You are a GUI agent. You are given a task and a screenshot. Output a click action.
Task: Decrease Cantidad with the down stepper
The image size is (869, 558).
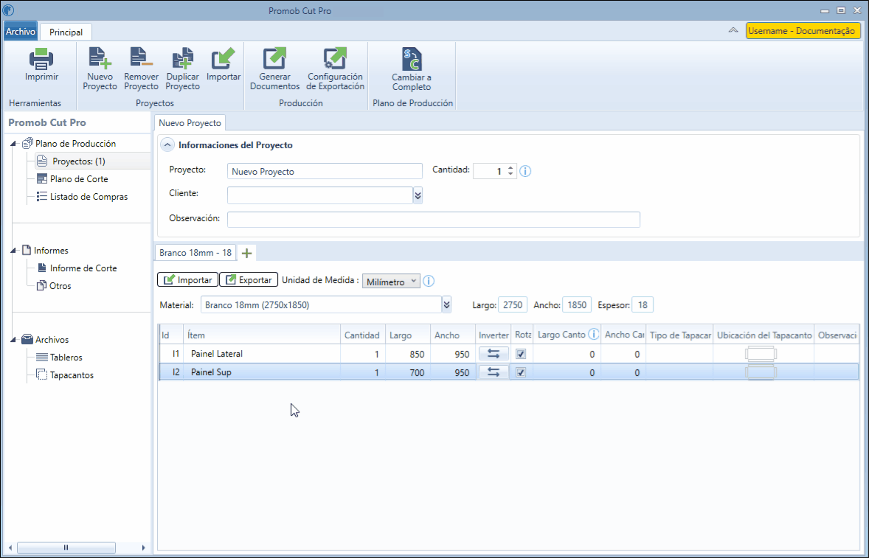[510, 175]
